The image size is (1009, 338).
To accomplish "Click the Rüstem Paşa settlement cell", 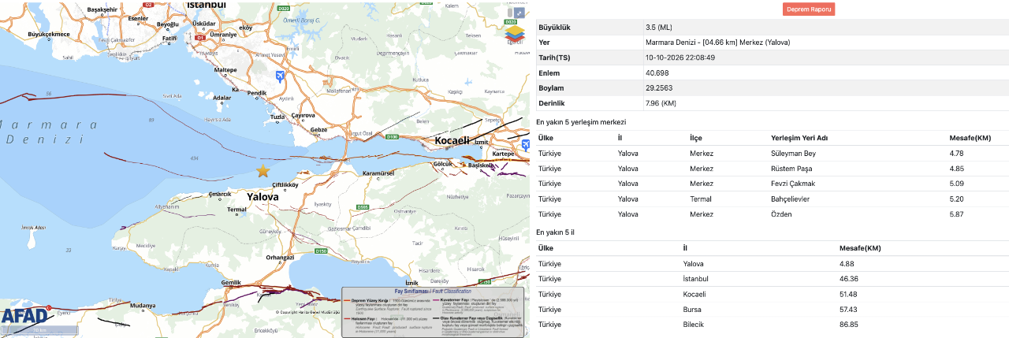I will (791, 169).
